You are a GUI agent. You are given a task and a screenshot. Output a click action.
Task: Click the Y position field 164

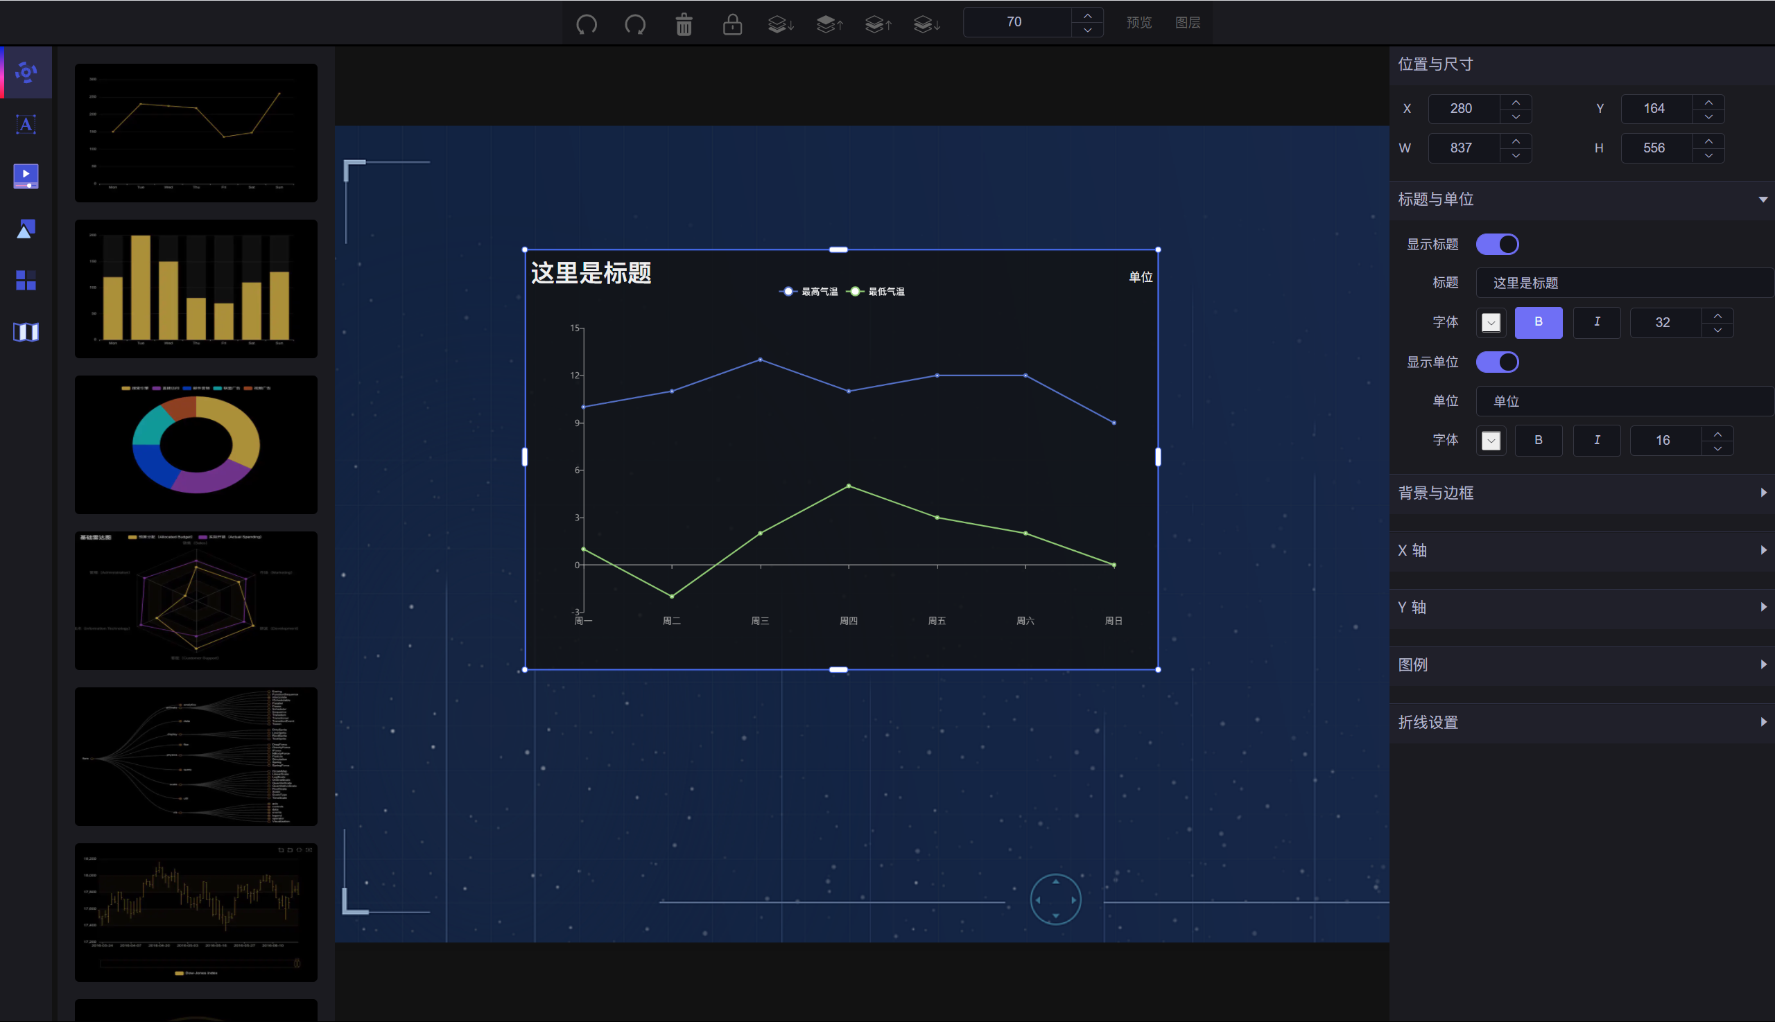point(1656,109)
